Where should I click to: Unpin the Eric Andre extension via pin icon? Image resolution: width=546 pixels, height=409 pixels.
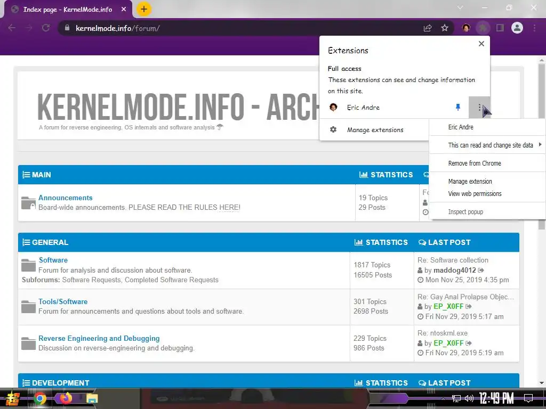click(458, 108)
